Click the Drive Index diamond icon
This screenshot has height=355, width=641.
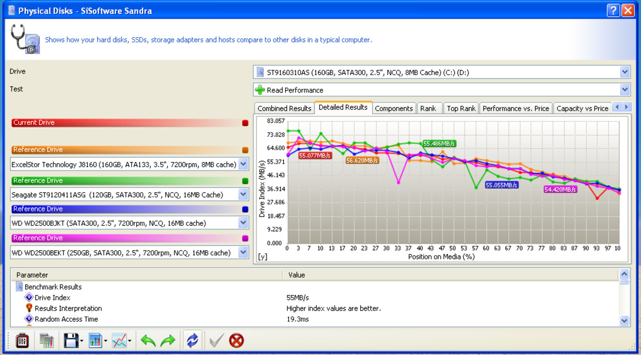point(29,297)
